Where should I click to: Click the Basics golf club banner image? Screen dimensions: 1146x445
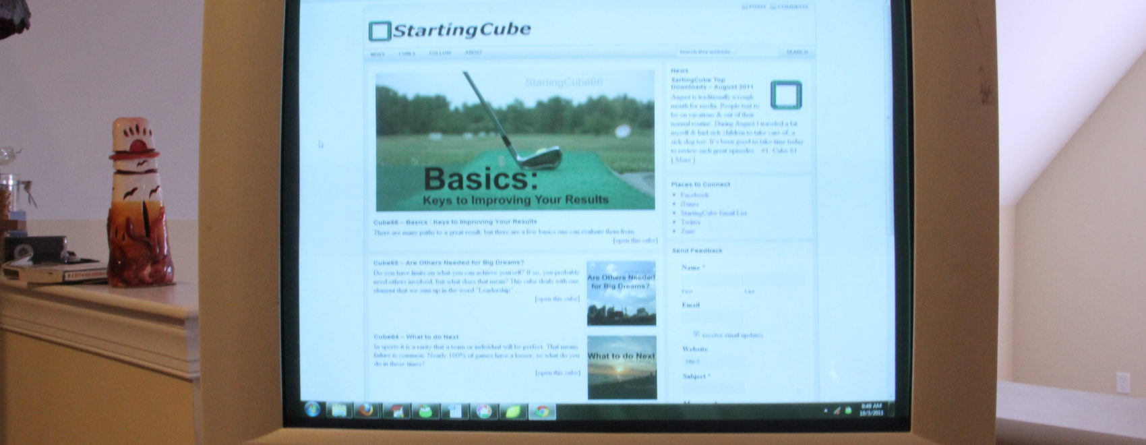515,142
